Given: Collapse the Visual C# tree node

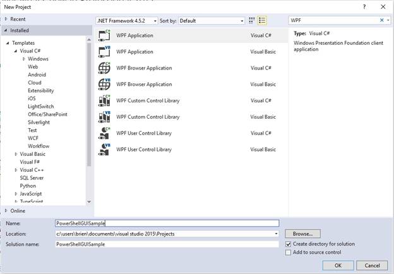Looking at the screenshot, I should coord(16,51).
